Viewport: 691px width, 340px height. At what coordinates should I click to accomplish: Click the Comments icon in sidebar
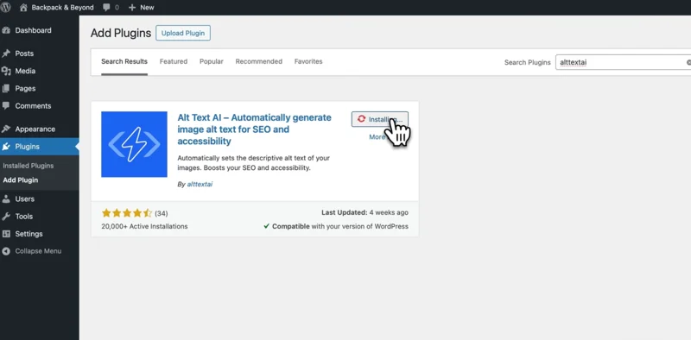pyautogui.click(x=6, y=105)
